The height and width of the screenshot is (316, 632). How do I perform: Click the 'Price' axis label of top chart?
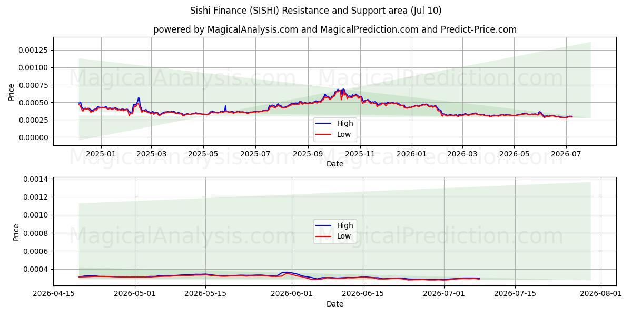click(x=12, y=92)
